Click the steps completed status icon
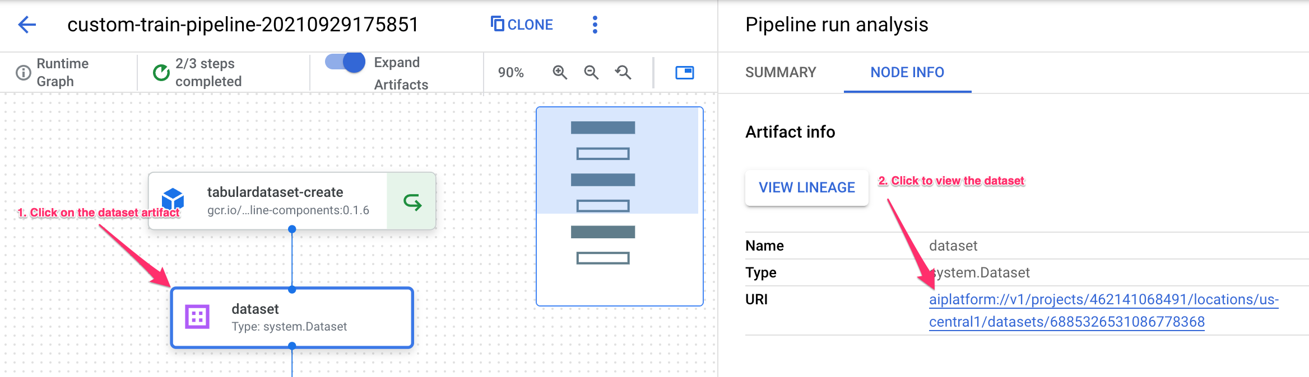The height and width of the screenshot is (377, 1309). pos(161,73)
